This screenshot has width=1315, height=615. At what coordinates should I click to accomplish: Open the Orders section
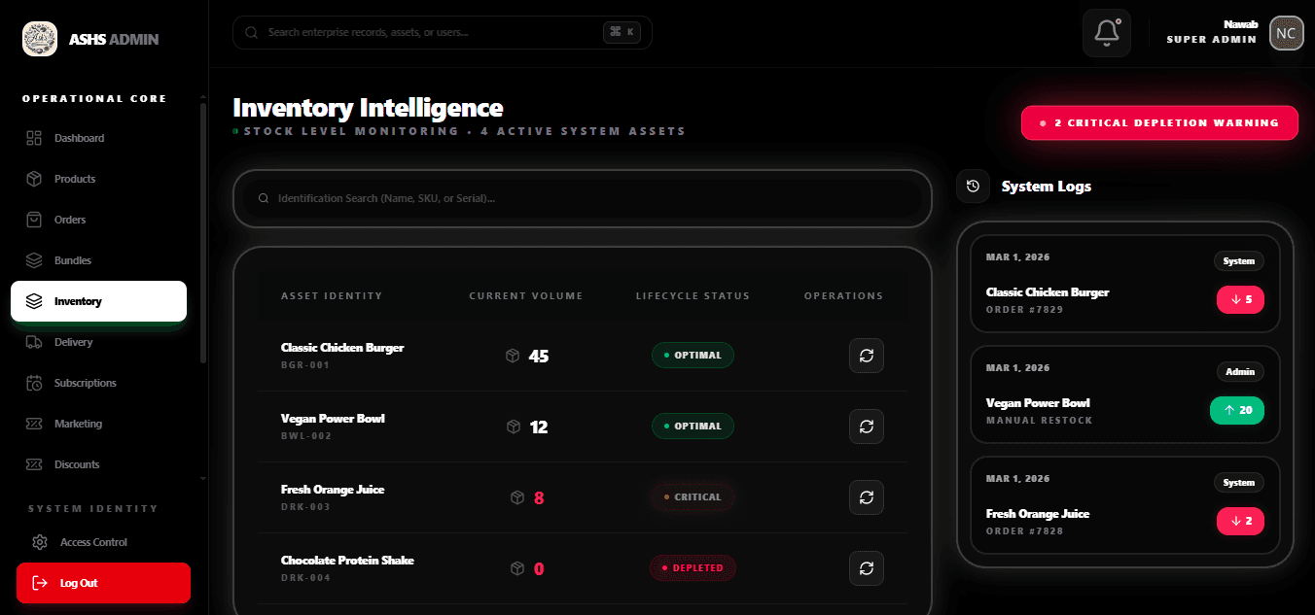(70, 220)
